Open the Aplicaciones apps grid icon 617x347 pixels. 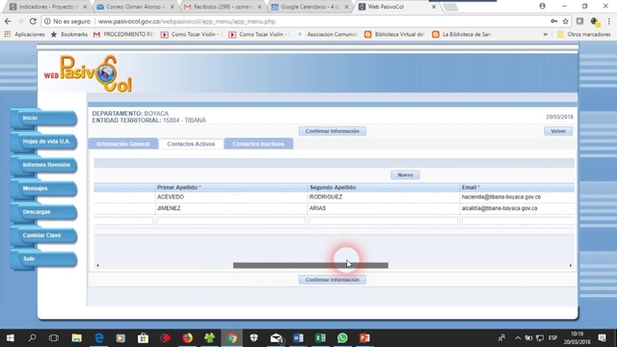8,35
